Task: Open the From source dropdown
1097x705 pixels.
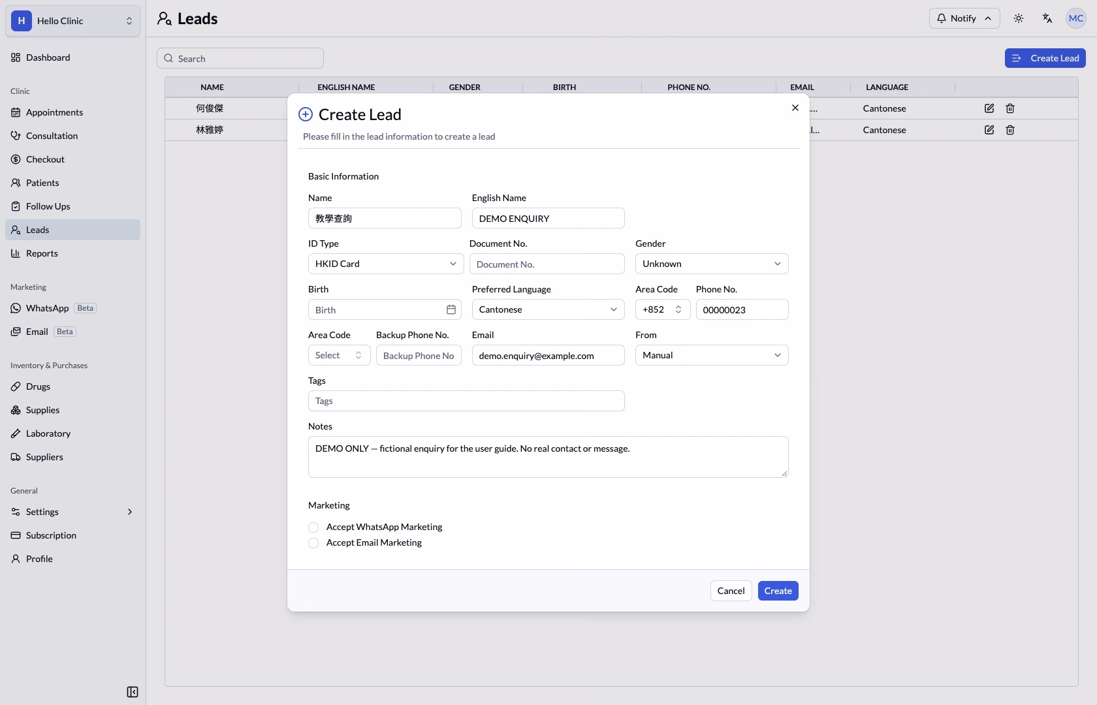Action: pos(712,355)
